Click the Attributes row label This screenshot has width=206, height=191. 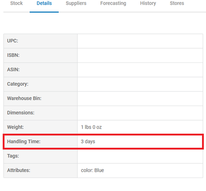coord(18,170)
